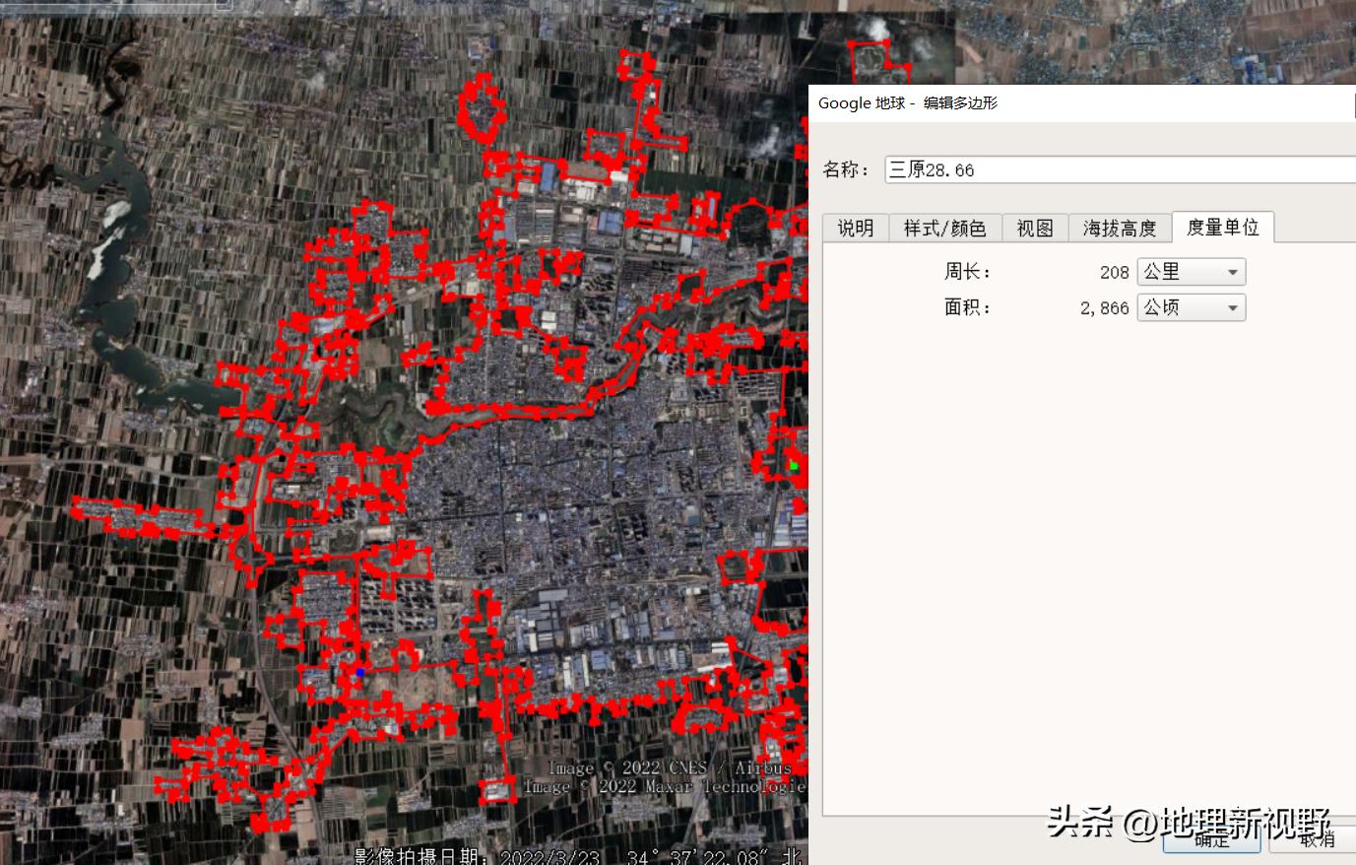
Task: Open the 面积 unit dropdown showing 公顷
Action: coord(1191,306)
